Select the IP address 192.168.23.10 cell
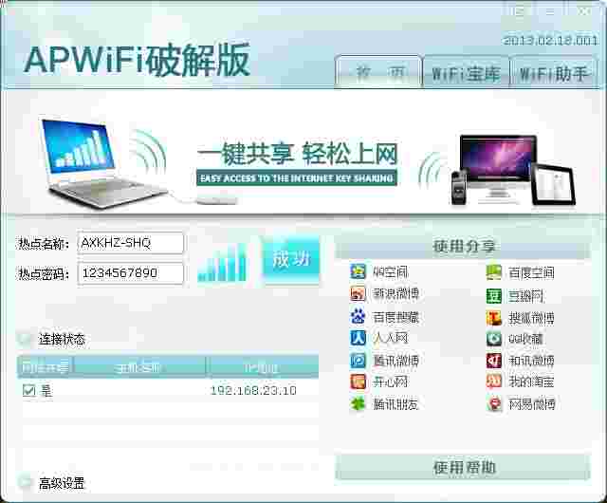The image size is (607, 503). pyautogui.click(x=253, y=390)
